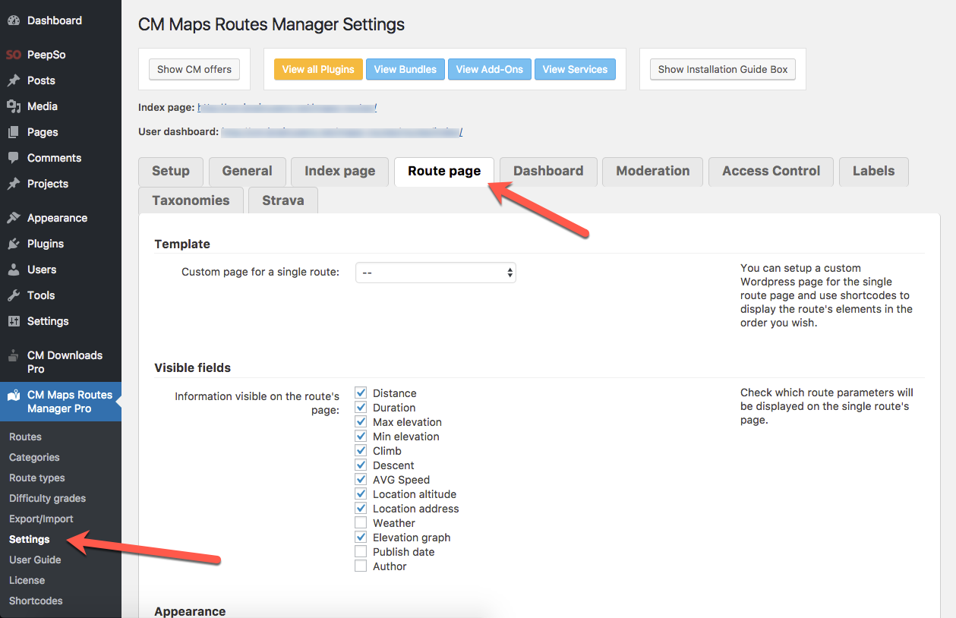Uncheck the Distance checkbox
This screenshot has height=618, width=956.
pyautogui.click(x=361, y=393)
